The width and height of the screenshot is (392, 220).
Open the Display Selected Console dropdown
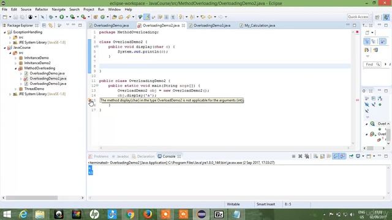pos(363,156)
